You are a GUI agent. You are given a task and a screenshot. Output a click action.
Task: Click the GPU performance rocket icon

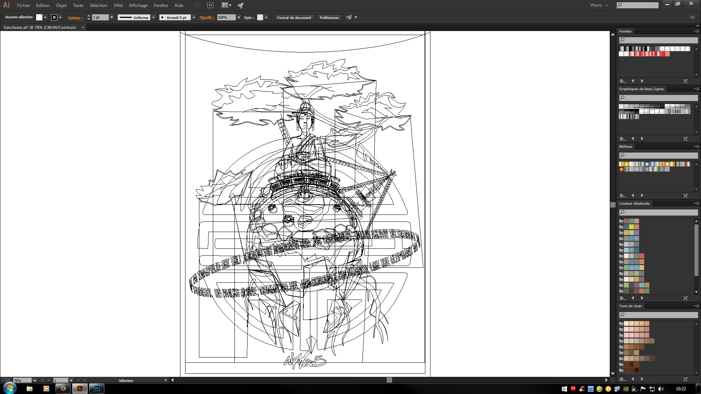[x=240, y=5]
